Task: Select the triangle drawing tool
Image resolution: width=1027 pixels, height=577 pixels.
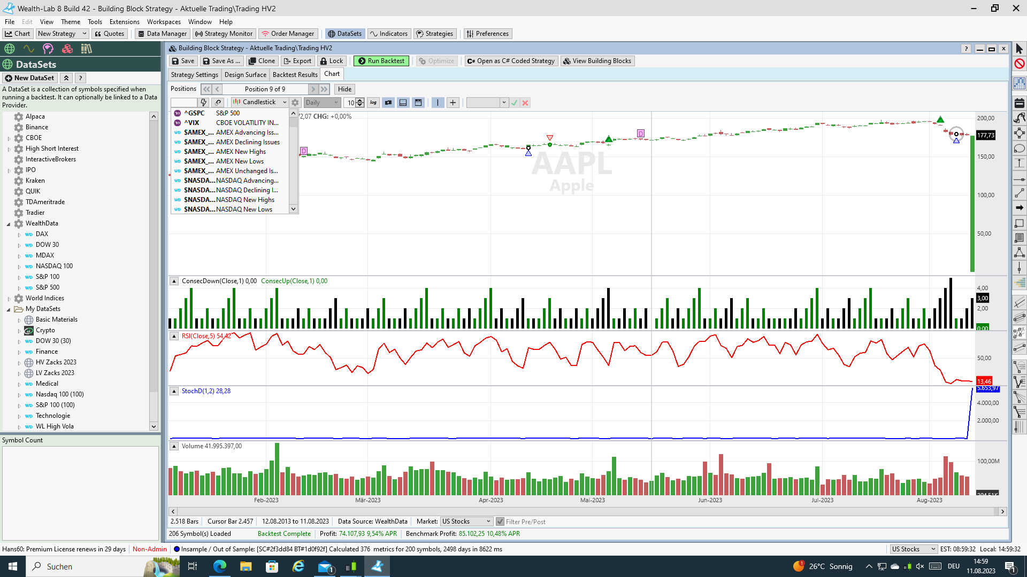Action: click(1019, 253)
